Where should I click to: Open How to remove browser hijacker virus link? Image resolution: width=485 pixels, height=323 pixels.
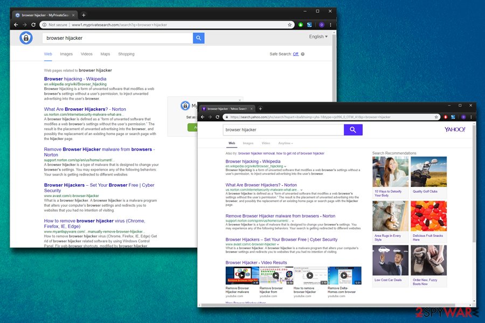[x=95, y=223]
